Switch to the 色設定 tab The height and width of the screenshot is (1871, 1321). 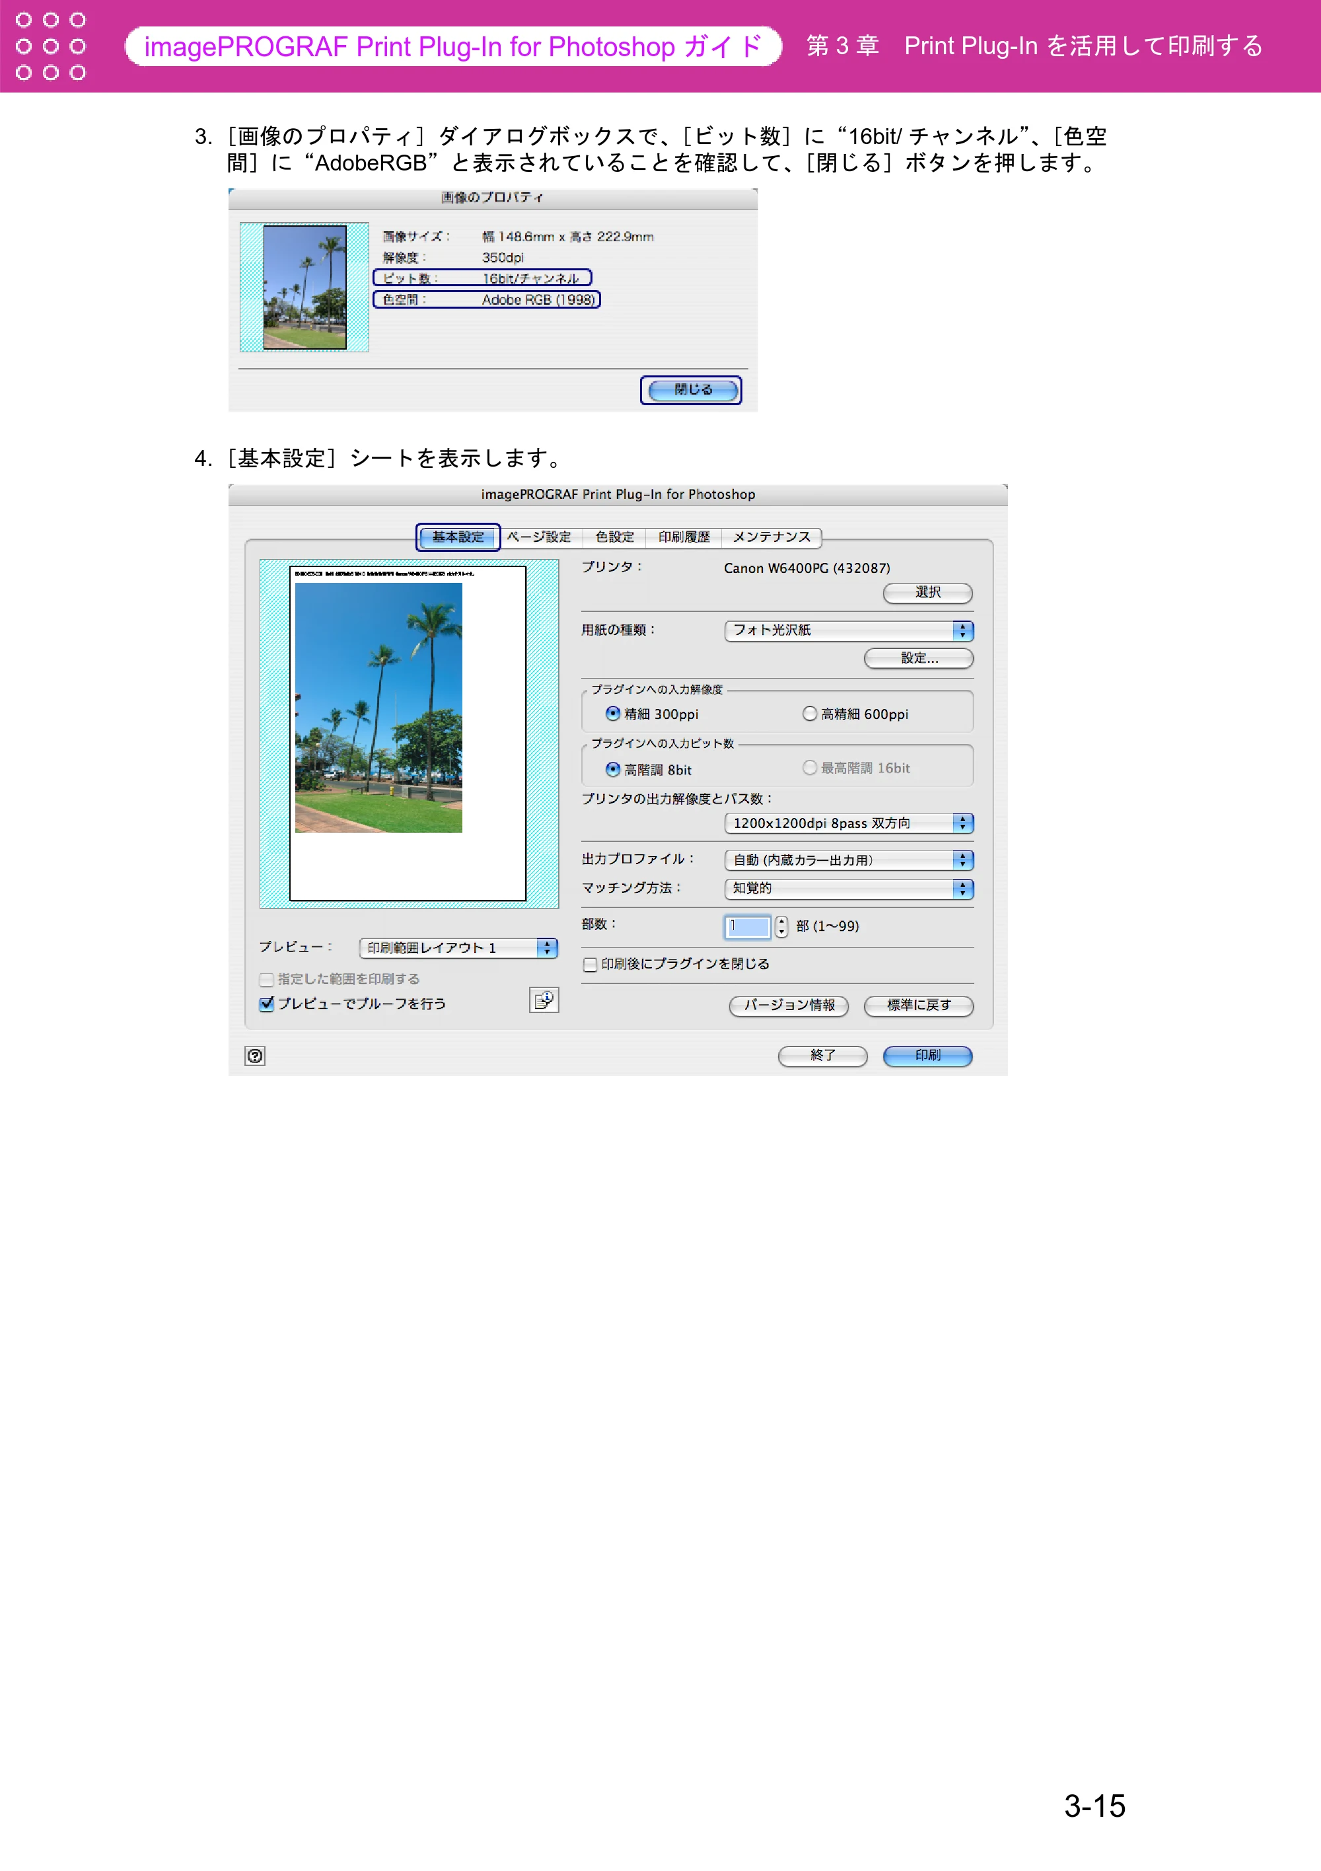[x=615, y=537]
